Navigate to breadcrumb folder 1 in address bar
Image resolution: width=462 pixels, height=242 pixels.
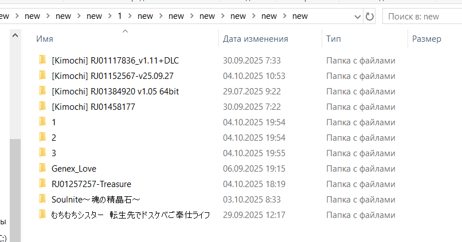click(x=120, y=16)
